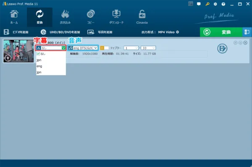The image size is (252, 167).
Task: Click the 01:39:41 duration value
Action: click(x=122, y=54)
